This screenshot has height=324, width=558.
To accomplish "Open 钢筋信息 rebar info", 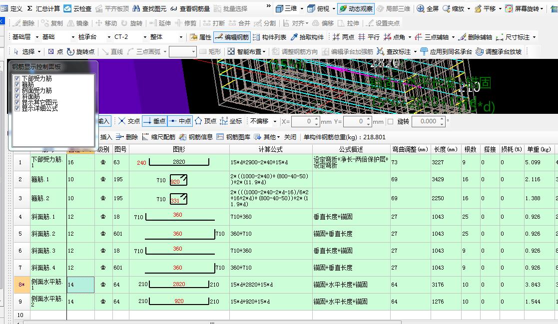I will (x=196, y=137).
